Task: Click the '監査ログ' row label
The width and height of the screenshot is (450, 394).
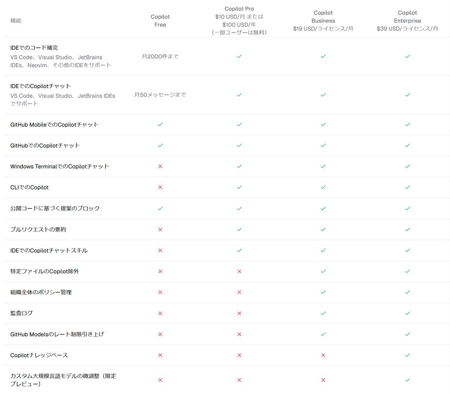Action: click(x=22, y=313)
